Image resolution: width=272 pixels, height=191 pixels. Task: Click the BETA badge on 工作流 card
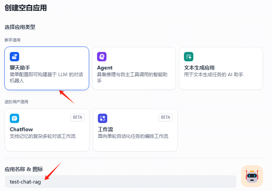(x=166, y=117)
